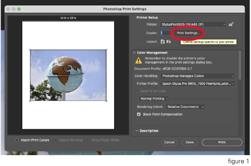The height and width of the screenshot is (166, 251).
Task: Click the add printer icon
Action: click(x=231, y=24)
